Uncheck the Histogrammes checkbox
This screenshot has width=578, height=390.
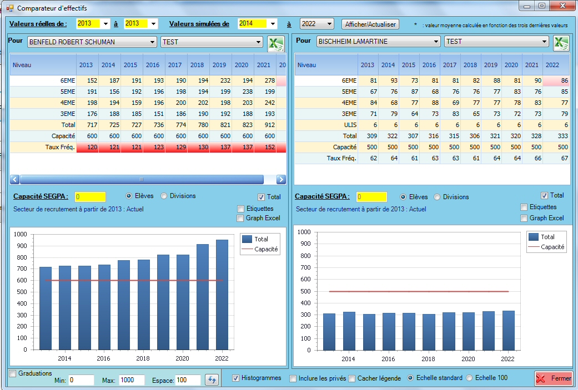[x=235, y=378]
